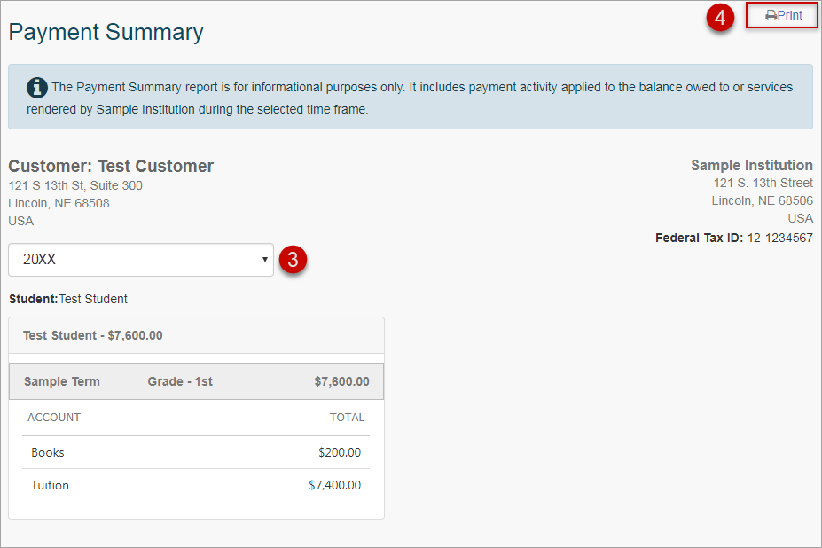Click the dropdown arrow on the year selector
Image resolution: width=822 pixels, height=548 pixels.
pyautogui.click(x=263, y=260)
